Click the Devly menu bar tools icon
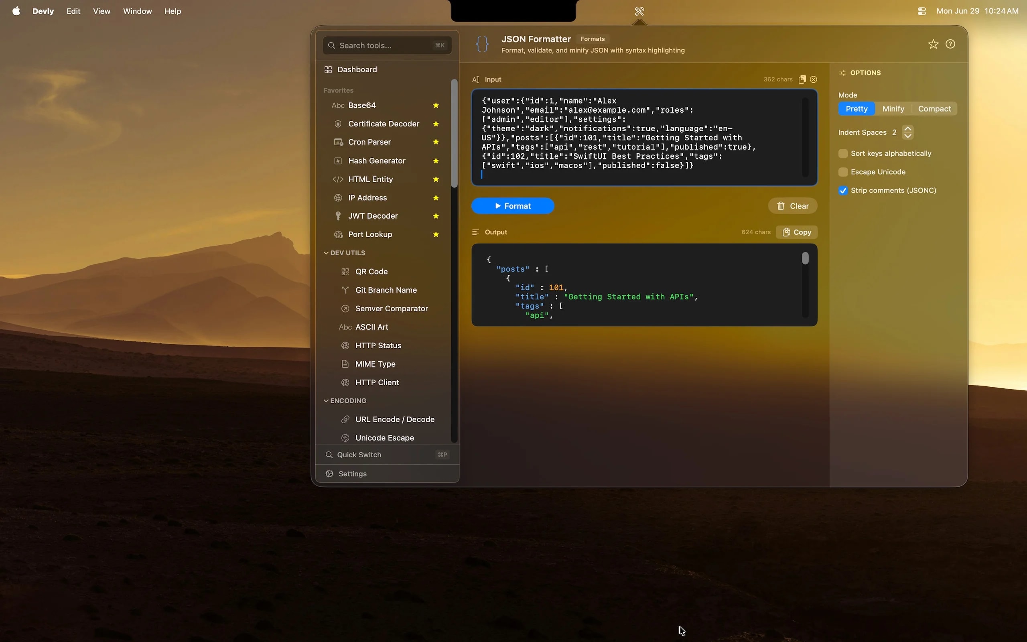1027x642 pixels. click(x=639, y=11)
